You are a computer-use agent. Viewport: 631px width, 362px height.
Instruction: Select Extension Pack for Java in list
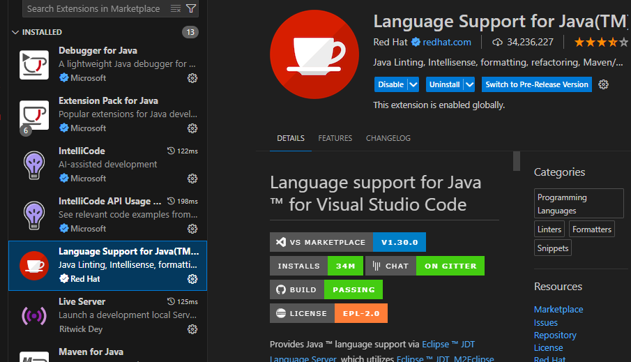click(107, 115)
